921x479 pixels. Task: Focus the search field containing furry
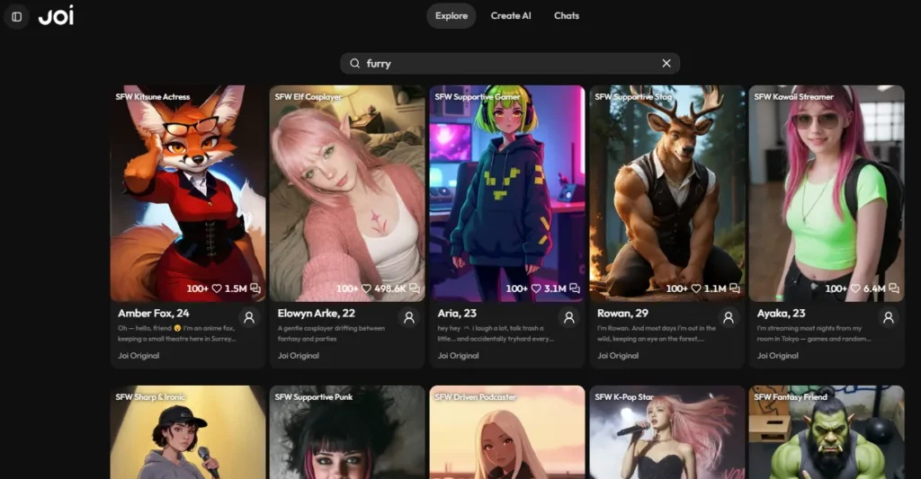(x=510, y=64)
